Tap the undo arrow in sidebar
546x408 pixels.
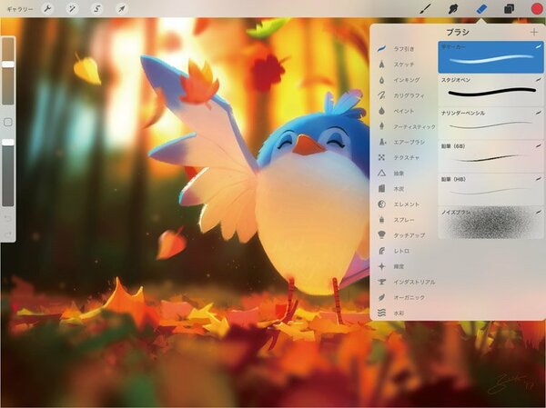click(8, 218)
